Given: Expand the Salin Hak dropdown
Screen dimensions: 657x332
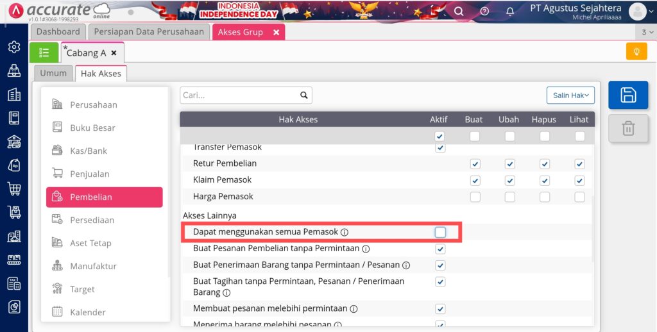Looking at the screenshot, I should 570,95.
